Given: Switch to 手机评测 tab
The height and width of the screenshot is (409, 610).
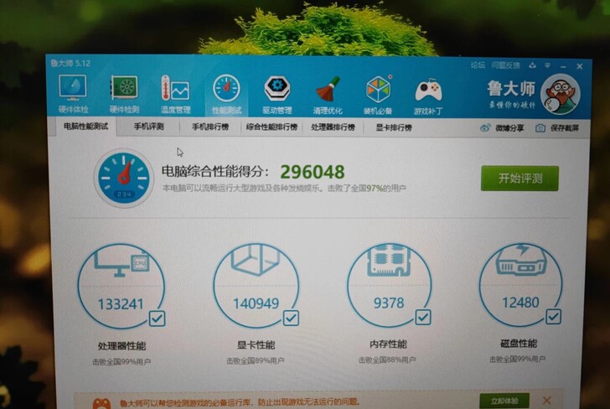Looking at the screenshot, I should (148, 127).
